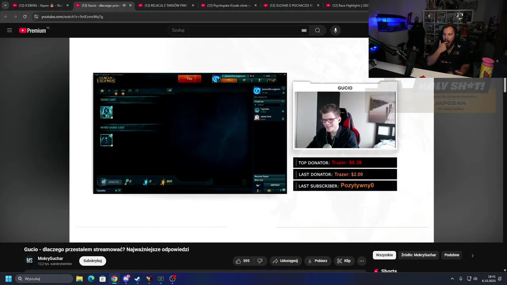
Task: Open the on-screen keyboard in search box
Action: click(304, 30)
